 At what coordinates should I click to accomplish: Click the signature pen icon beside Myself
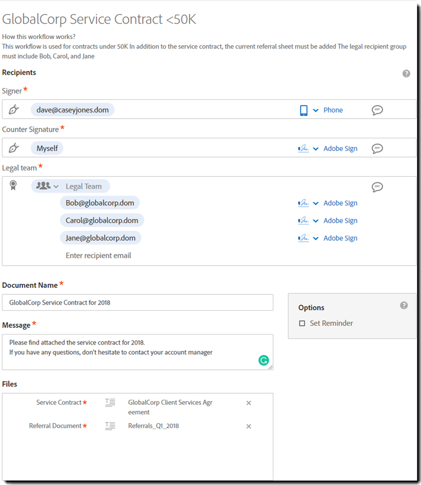click(x=14, y=148)
